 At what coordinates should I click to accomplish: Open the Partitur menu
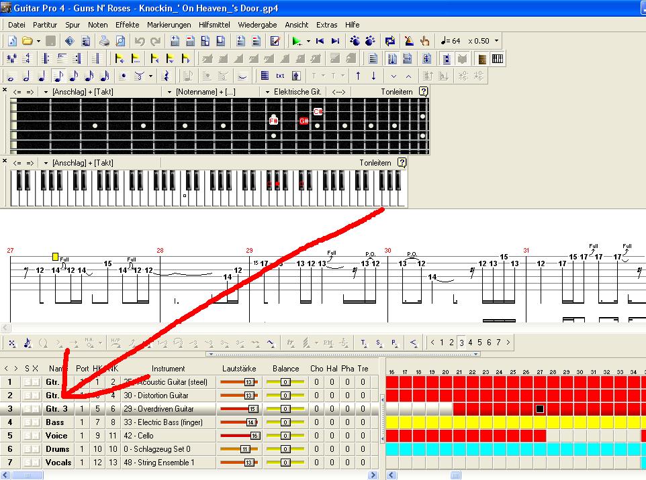[45, 25]
